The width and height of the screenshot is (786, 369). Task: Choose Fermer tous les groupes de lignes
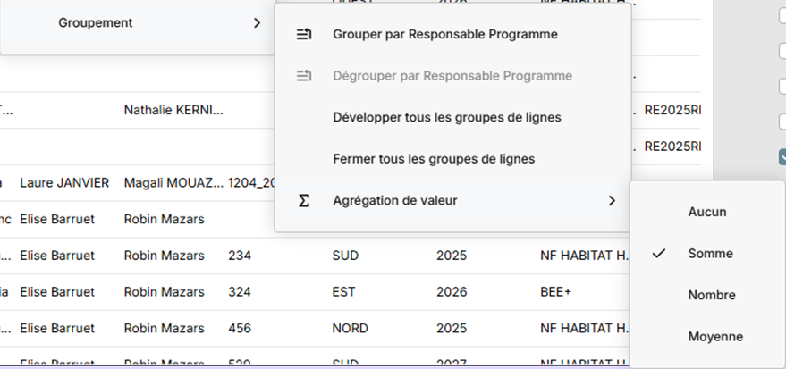click(433, 159)
